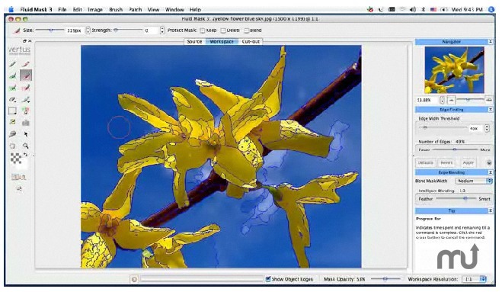The height and width of the screenshot is (292, 502).
Task: Click the brush Size slider
Action: (50, 30)
